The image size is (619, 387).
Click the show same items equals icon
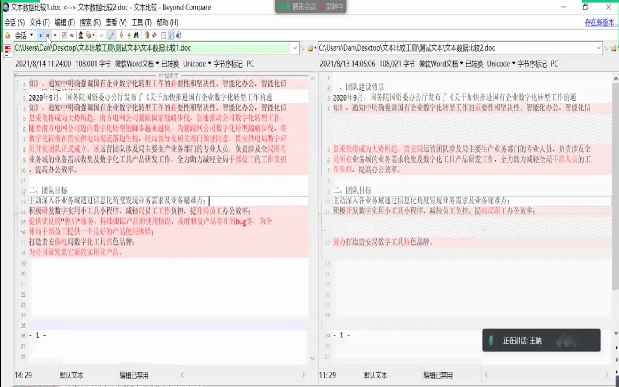[55, 35]
